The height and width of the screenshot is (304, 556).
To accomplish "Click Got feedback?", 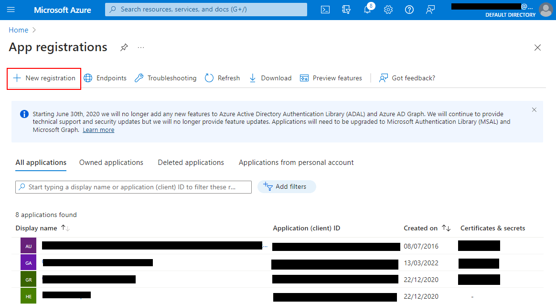I will (x=407, y=78).
